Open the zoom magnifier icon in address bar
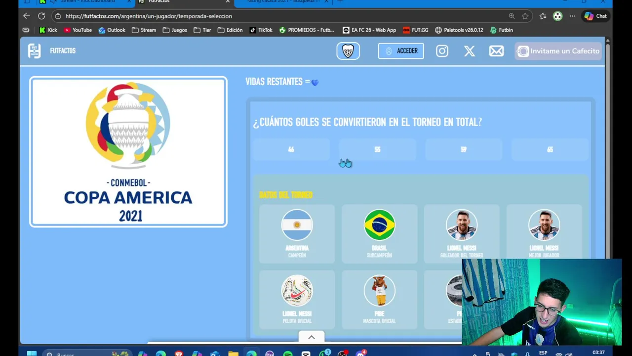 click(x=512, y=16)
